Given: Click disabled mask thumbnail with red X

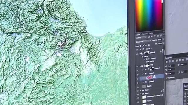Looking at the screenshot, I should point(150,77).
